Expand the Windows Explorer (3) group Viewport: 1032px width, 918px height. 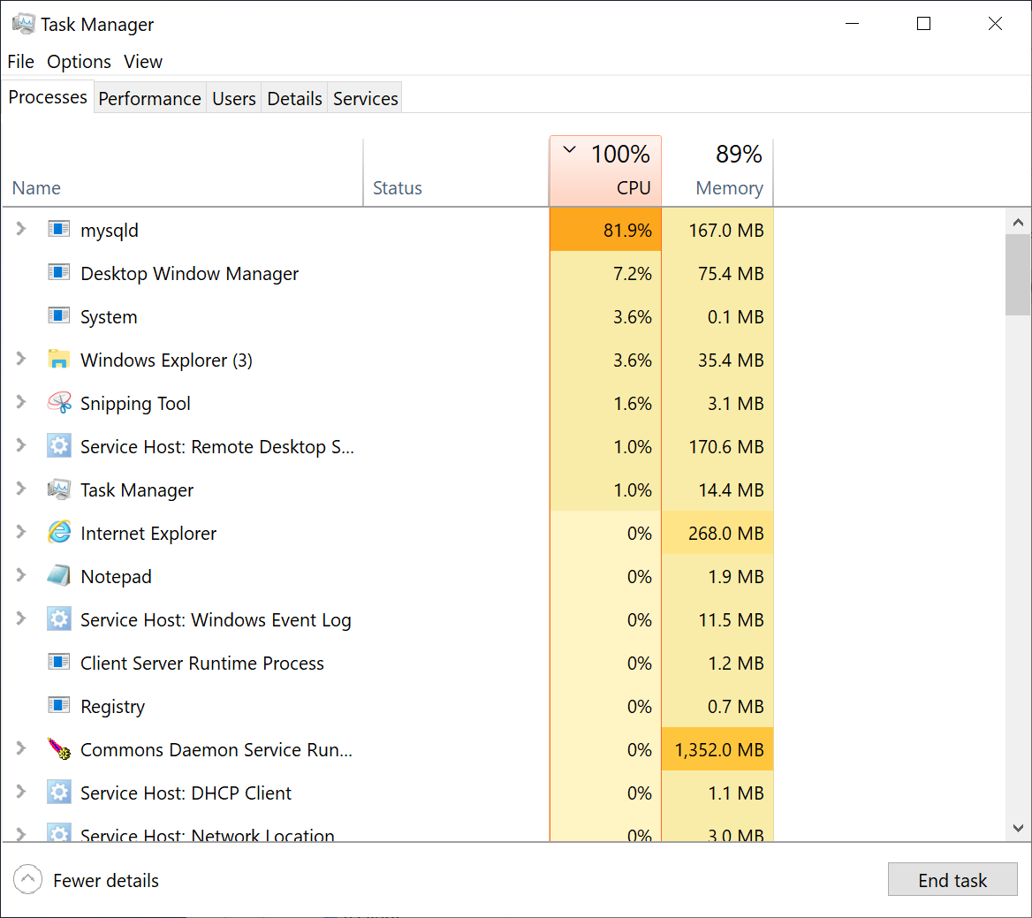tap(21, 360)
